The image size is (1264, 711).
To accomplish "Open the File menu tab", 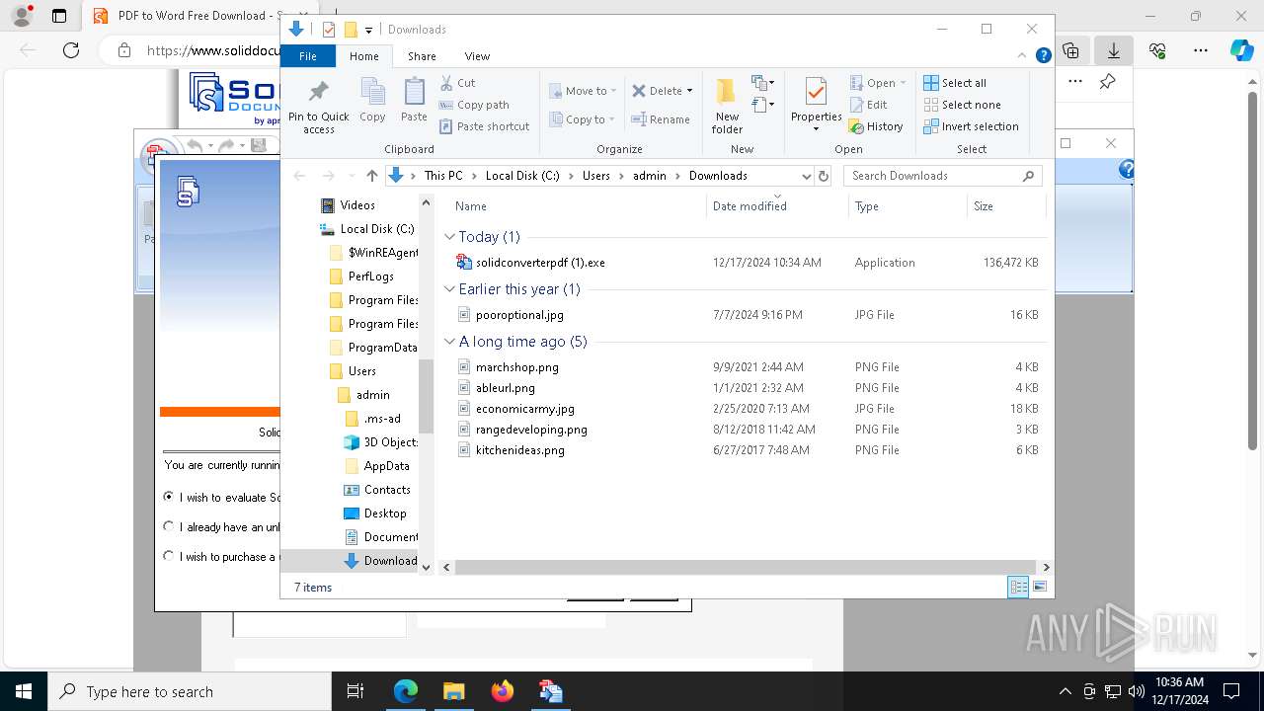I will click(308, 56).
